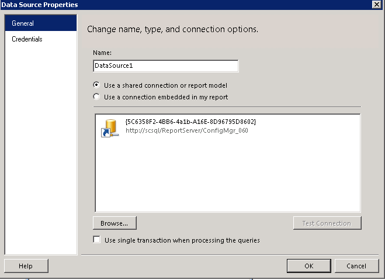Select the {5C6358F2-4BB6...} data source entry
The width and height of the screenshot is (385, 280).
click(190, 122)
